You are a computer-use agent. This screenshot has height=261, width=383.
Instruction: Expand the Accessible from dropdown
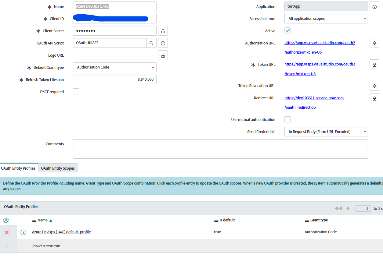[x=326, y=19]
